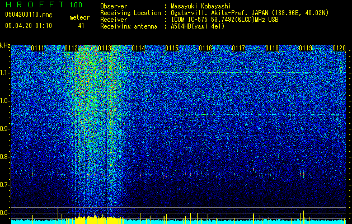The width and height of the screenshot is (352, 224).
Task: Select the Observer label
Action: pyautogui.click(x=114, y=6)
